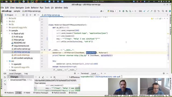
Task: Open Search Everywhere magnifier icon
Action: tap(163, 11)
